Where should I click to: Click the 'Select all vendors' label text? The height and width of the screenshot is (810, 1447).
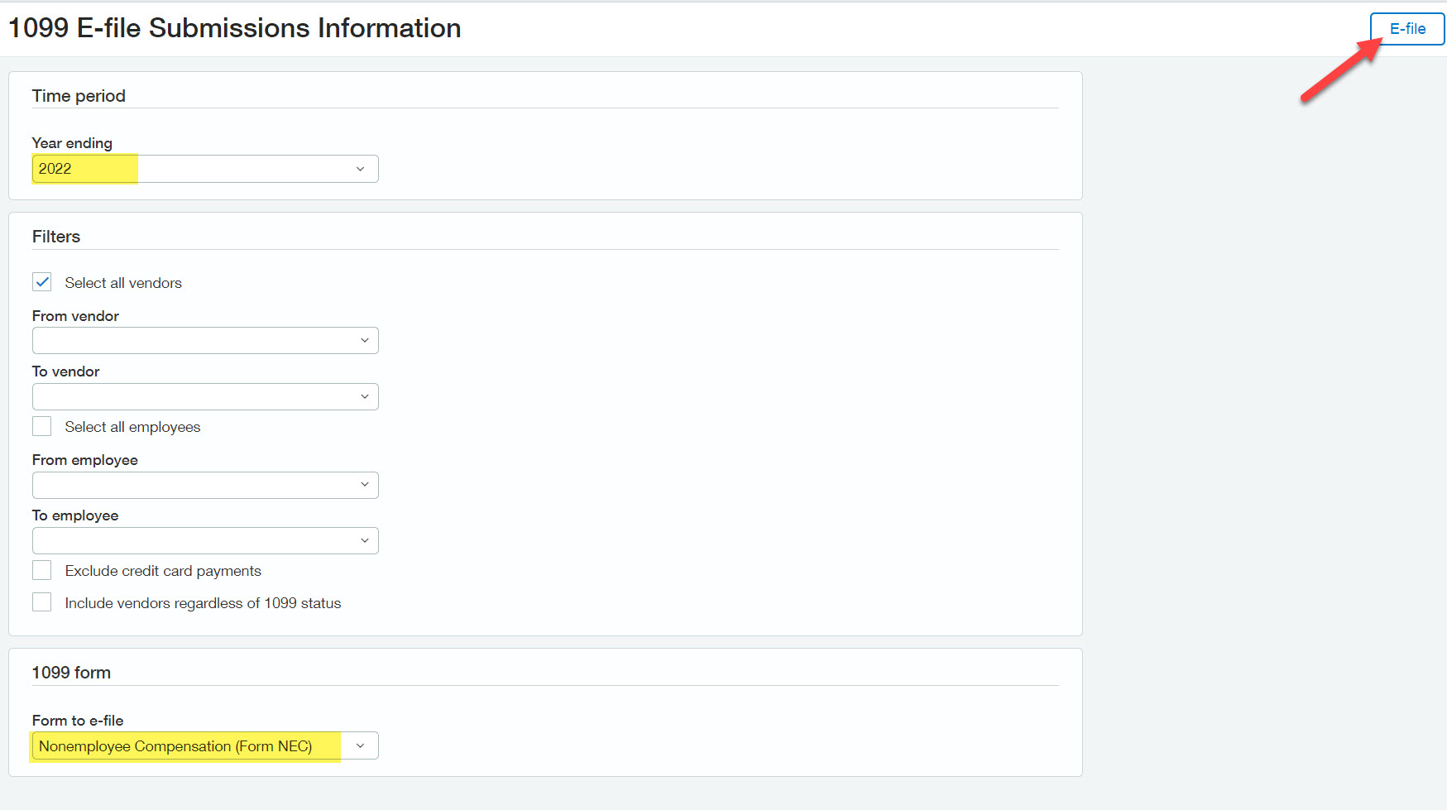(x=123, y=283)
